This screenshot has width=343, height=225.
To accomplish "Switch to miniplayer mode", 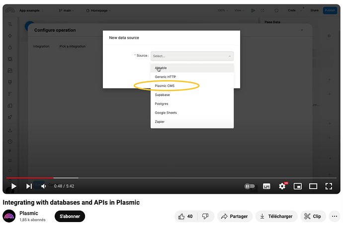I will coord(298,186).
